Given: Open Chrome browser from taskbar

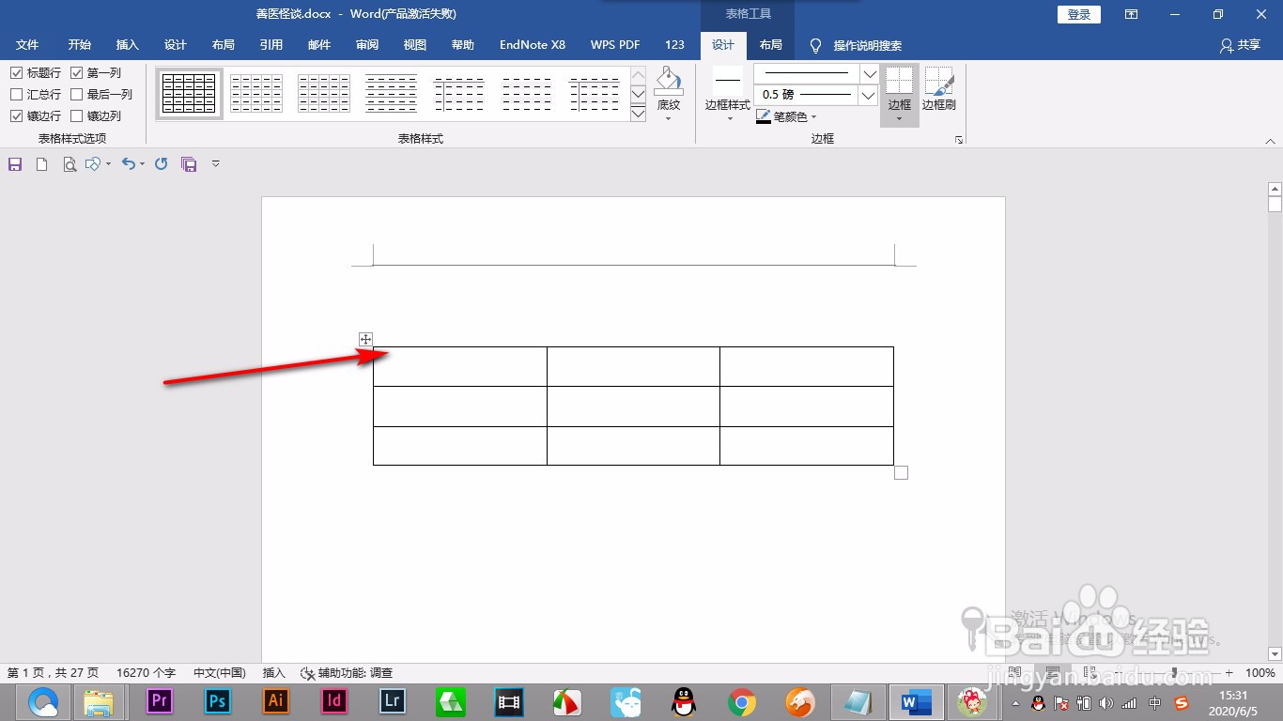Looking at the screenshot, I should [x=742, y=701].
